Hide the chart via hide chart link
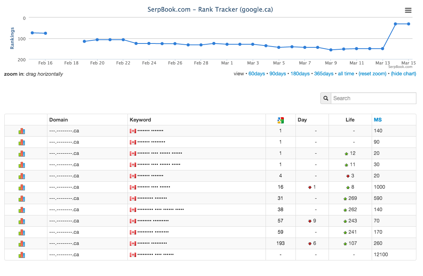This screenshot has width=423, height=276. pos(403,74)
